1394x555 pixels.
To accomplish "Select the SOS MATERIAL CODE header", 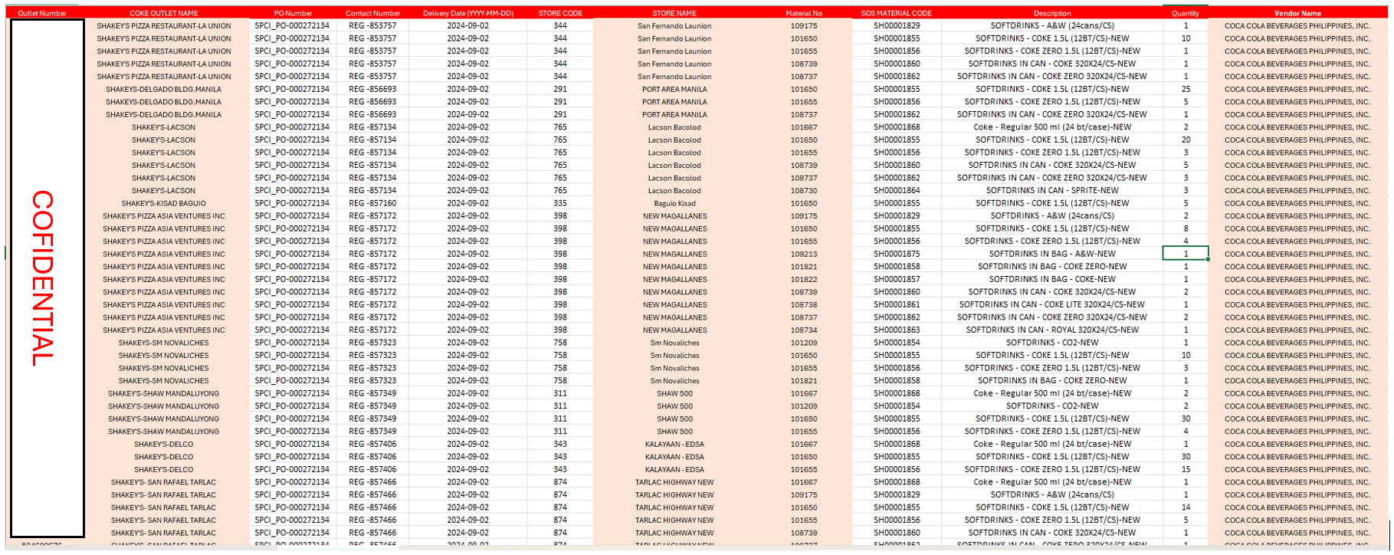I will click(x=897, y=13).
